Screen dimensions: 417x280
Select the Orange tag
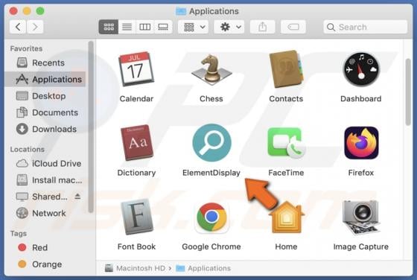click(45, 264)
